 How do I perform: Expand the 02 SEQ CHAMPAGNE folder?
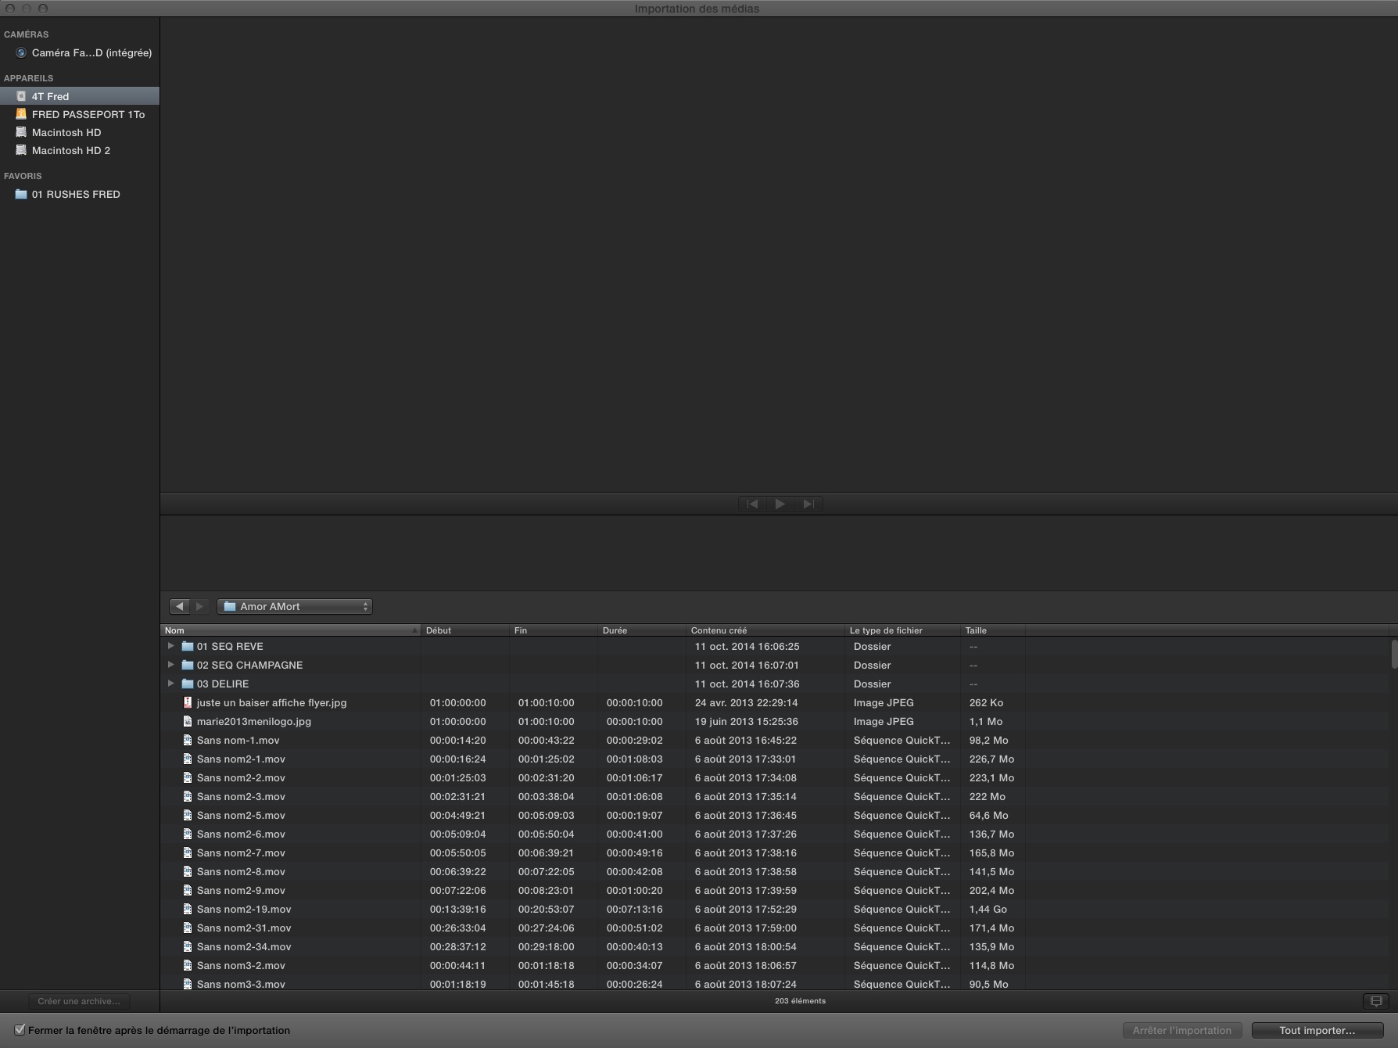click(x=170, y=665)
